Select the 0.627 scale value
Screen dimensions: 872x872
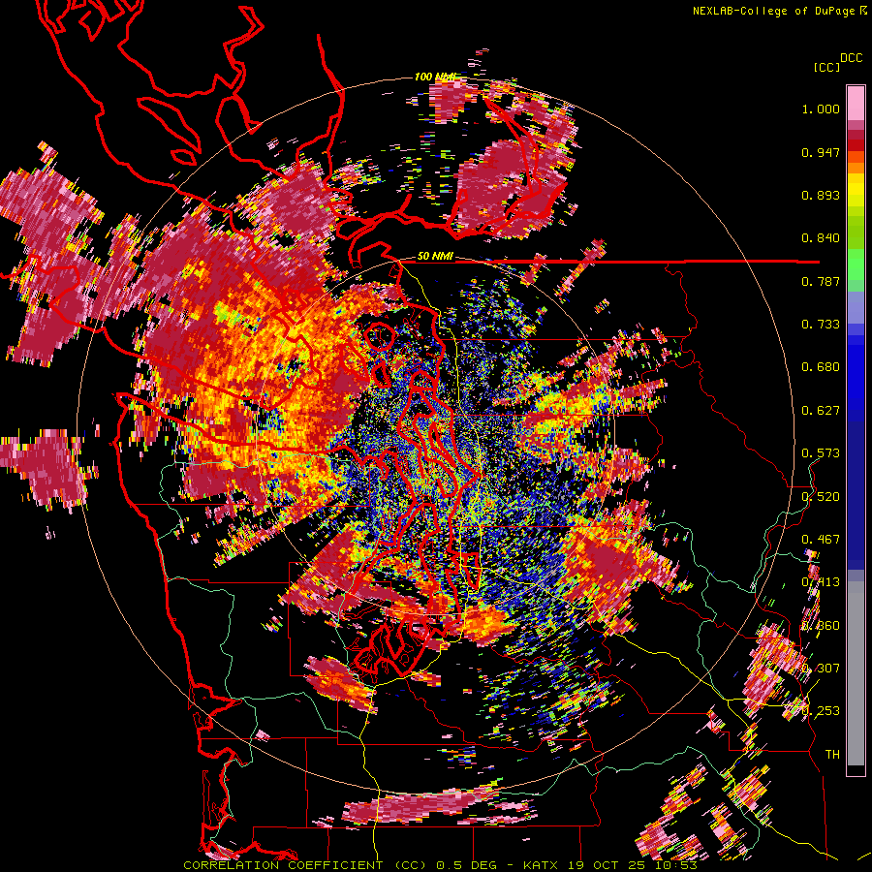coord(821,411)
